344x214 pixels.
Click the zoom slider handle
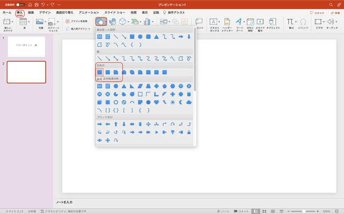[x=304, y=211]
